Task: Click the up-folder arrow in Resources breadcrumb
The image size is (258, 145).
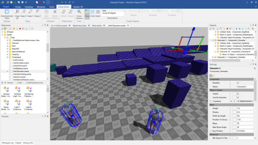Action: [x=2, y=83]
